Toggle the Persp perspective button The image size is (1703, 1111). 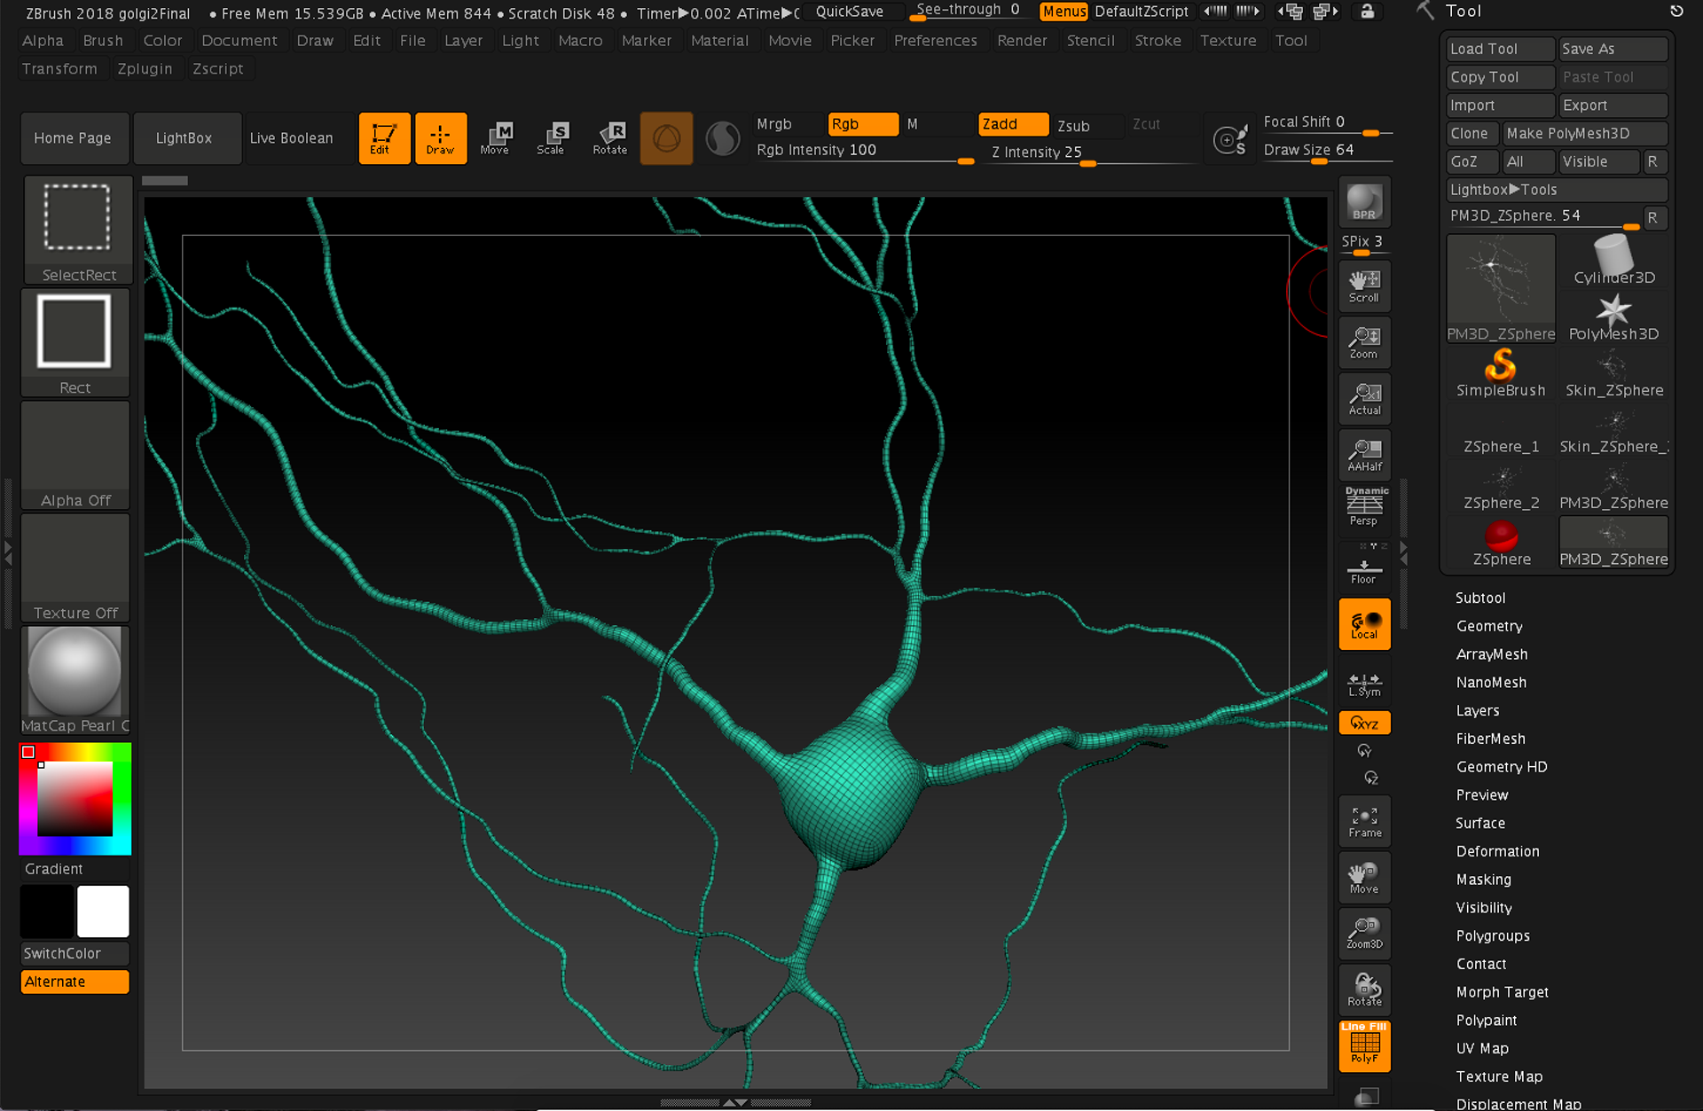tap(1364, 507)
